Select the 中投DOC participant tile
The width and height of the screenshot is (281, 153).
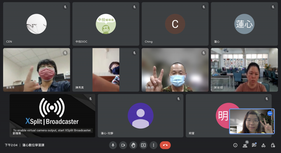[106, 24]
